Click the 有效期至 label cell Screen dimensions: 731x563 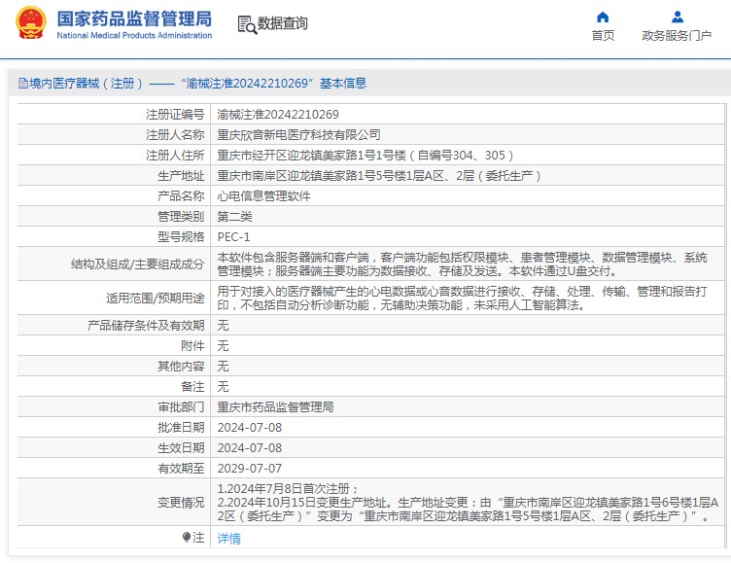(114, 469)
